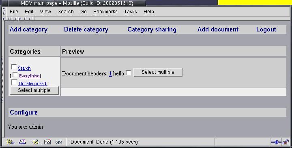Viewport: 292px width, 148px height.
Task: Click the Delete category link
Action: [86, 29]
